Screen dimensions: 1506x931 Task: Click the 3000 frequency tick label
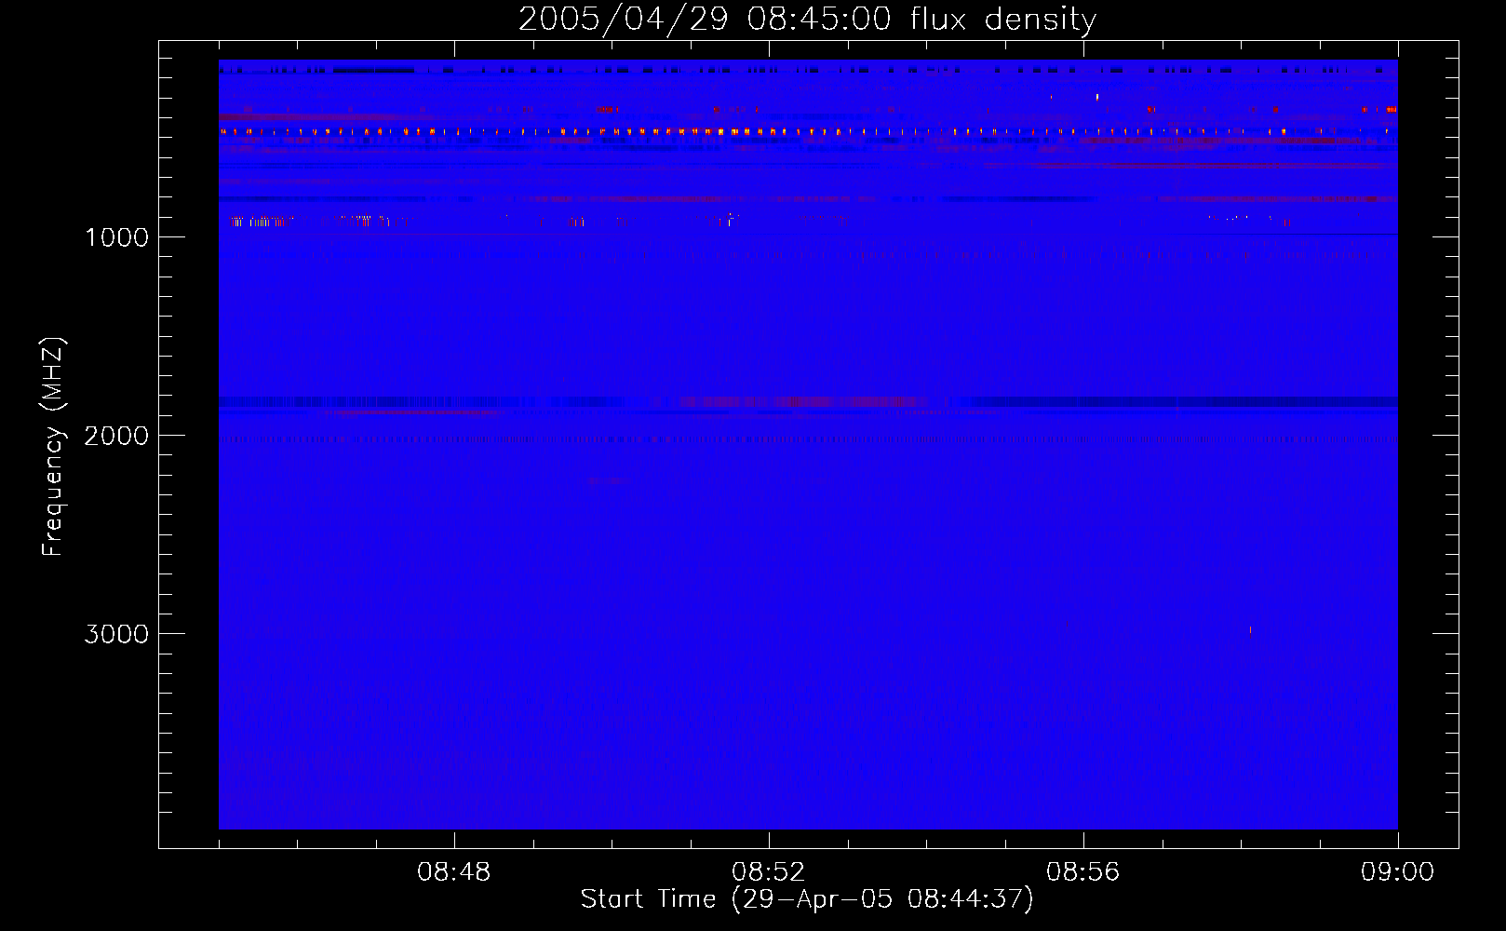tap(116, 634)
